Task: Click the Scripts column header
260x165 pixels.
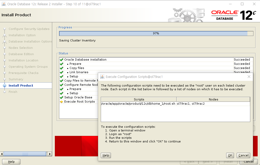Action: tap(139, 99)
